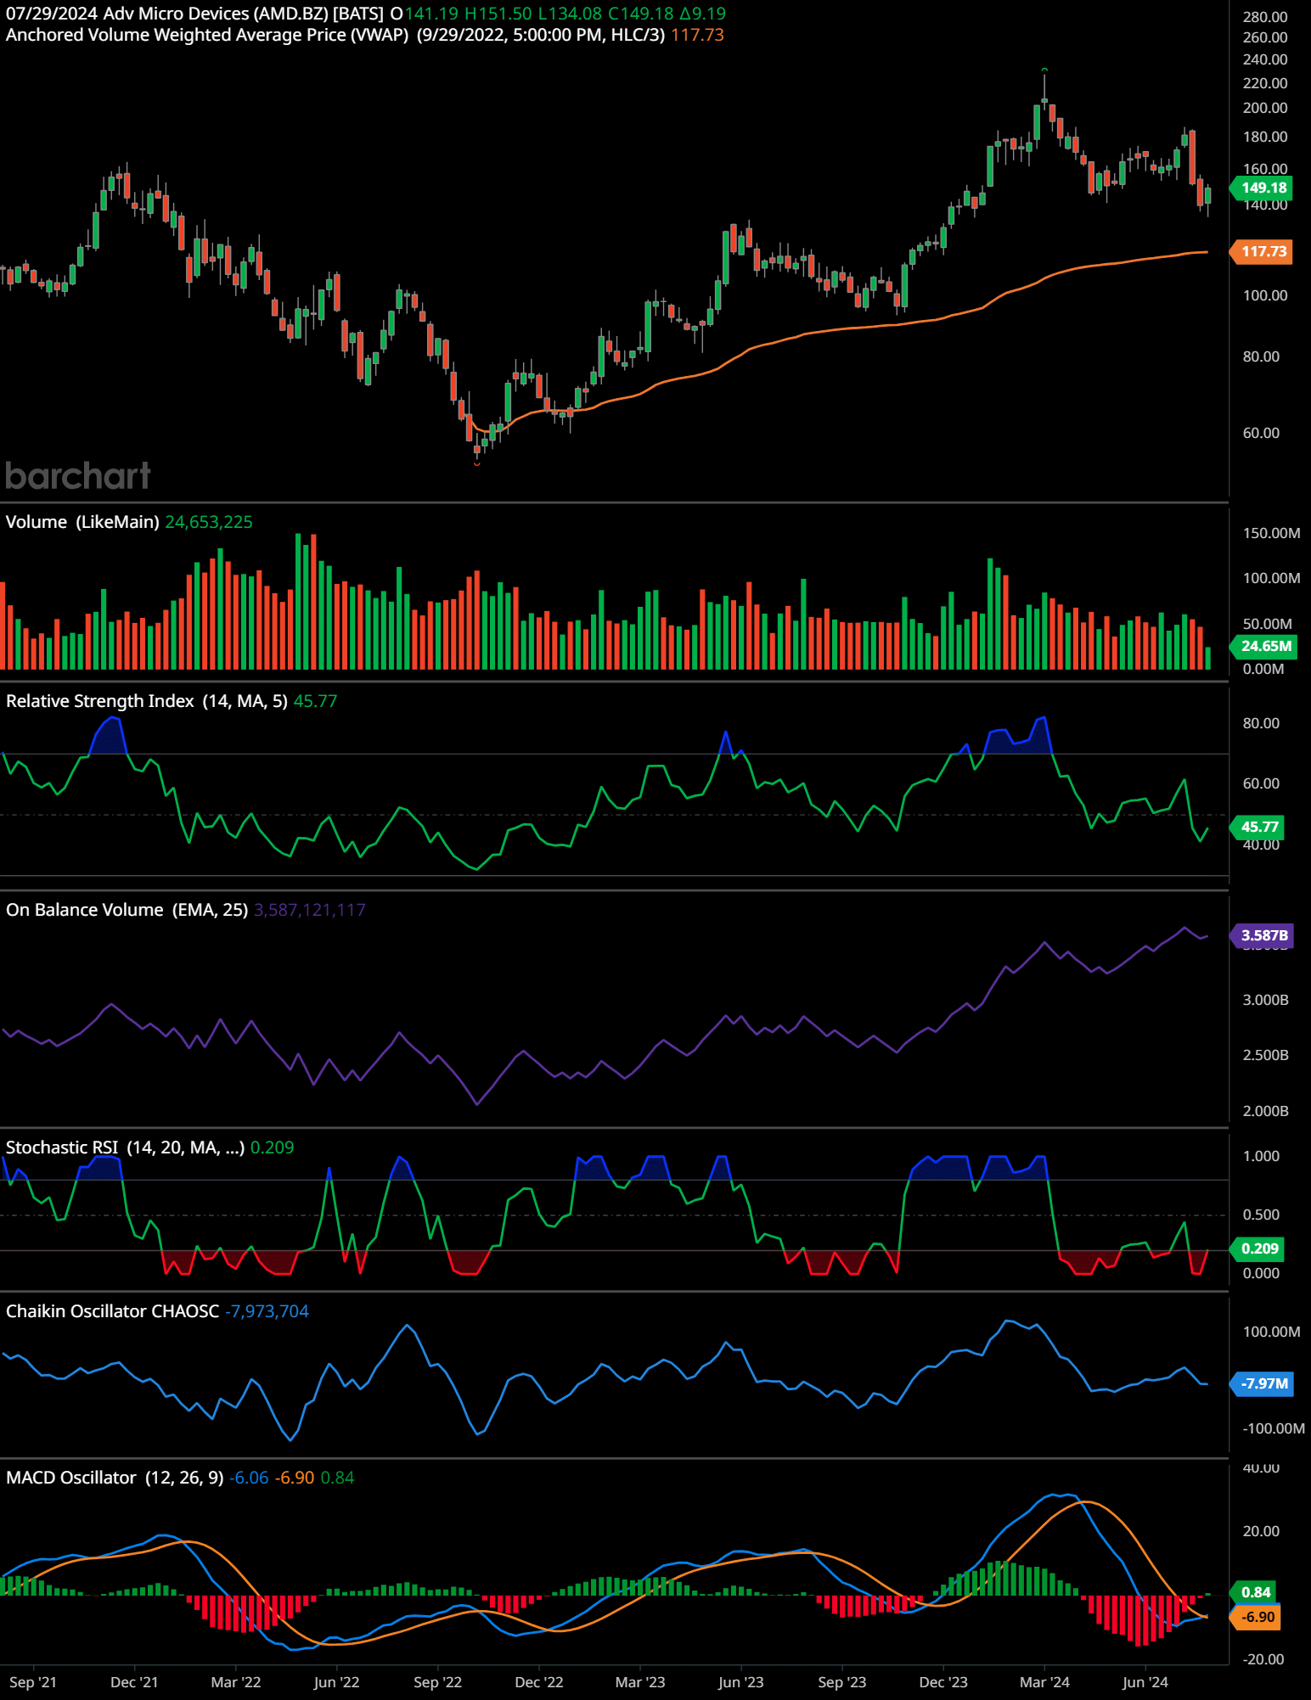The width and height of the screenshot is (1311, 1700).
Task: Click the Dec '21 date label
Action: click(134, 1682)
